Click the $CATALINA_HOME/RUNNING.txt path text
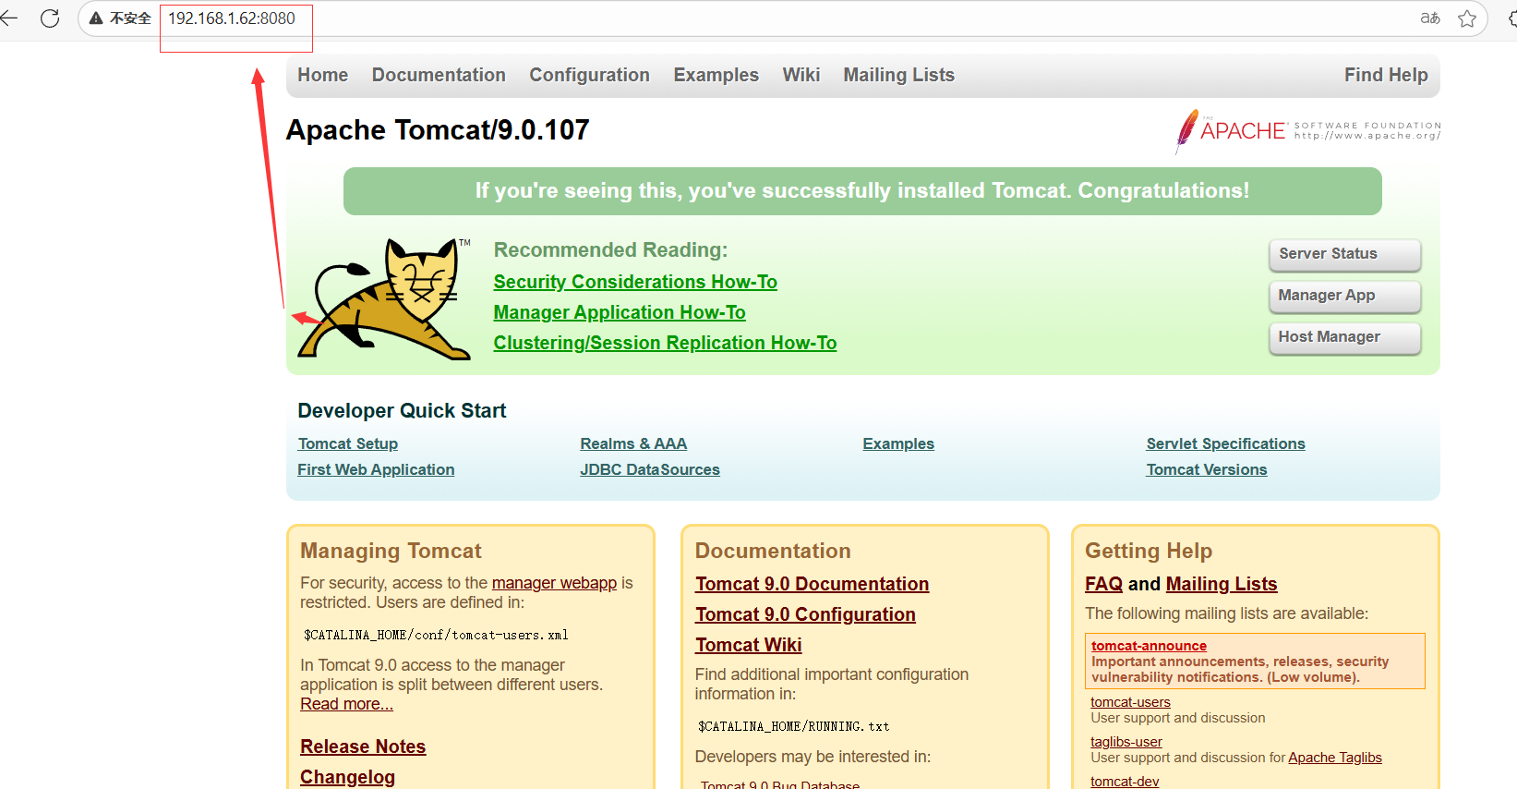 (794, 726)
